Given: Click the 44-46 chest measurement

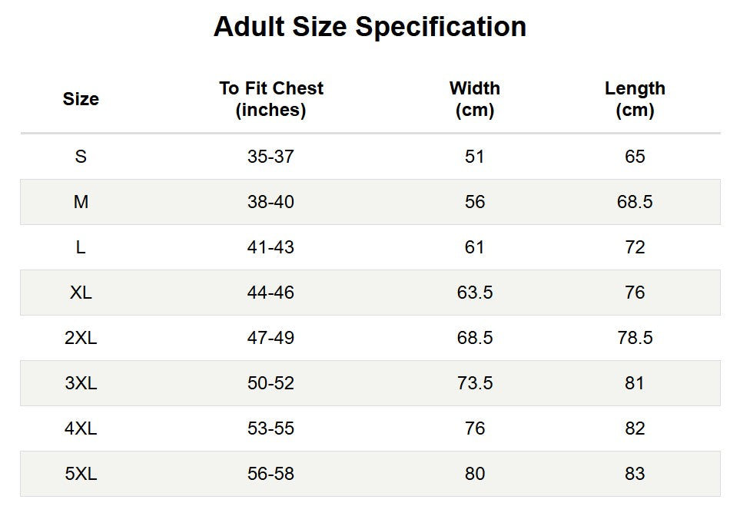Looking at the screenshot, I should click(271, 293).
